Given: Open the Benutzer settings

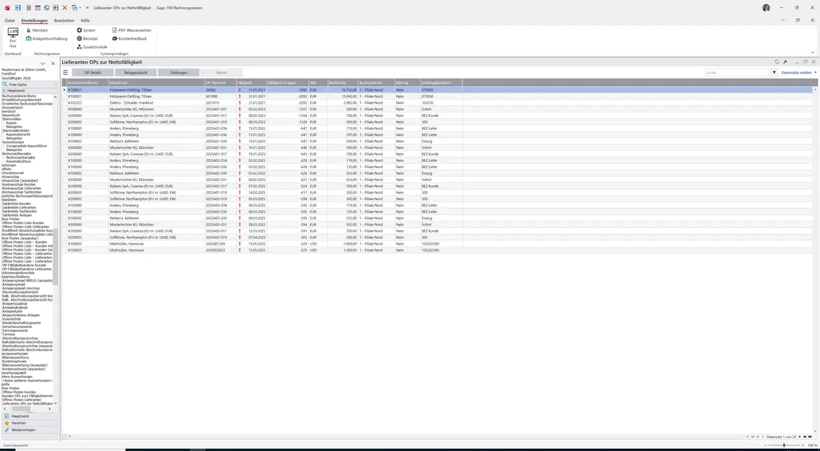Looking at the screenshot, I should (88, 38).
